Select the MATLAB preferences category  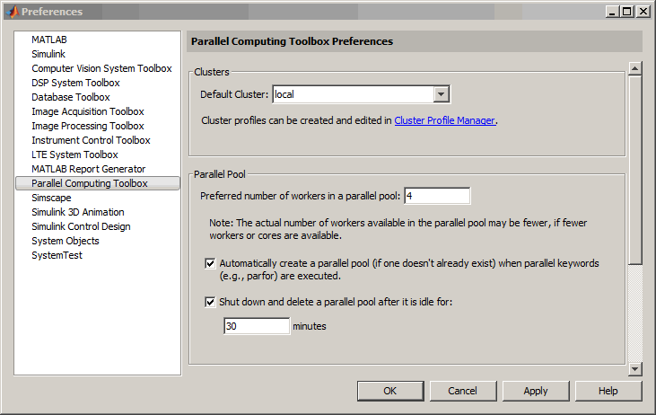49,40
